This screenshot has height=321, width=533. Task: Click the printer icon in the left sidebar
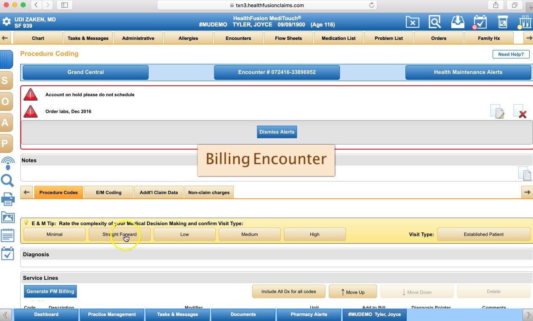[8, 199]
